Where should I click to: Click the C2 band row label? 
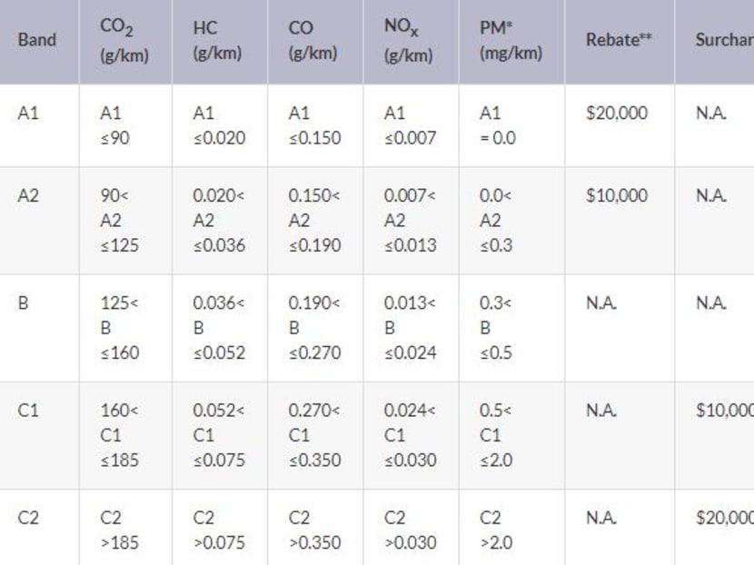(28, 518)
